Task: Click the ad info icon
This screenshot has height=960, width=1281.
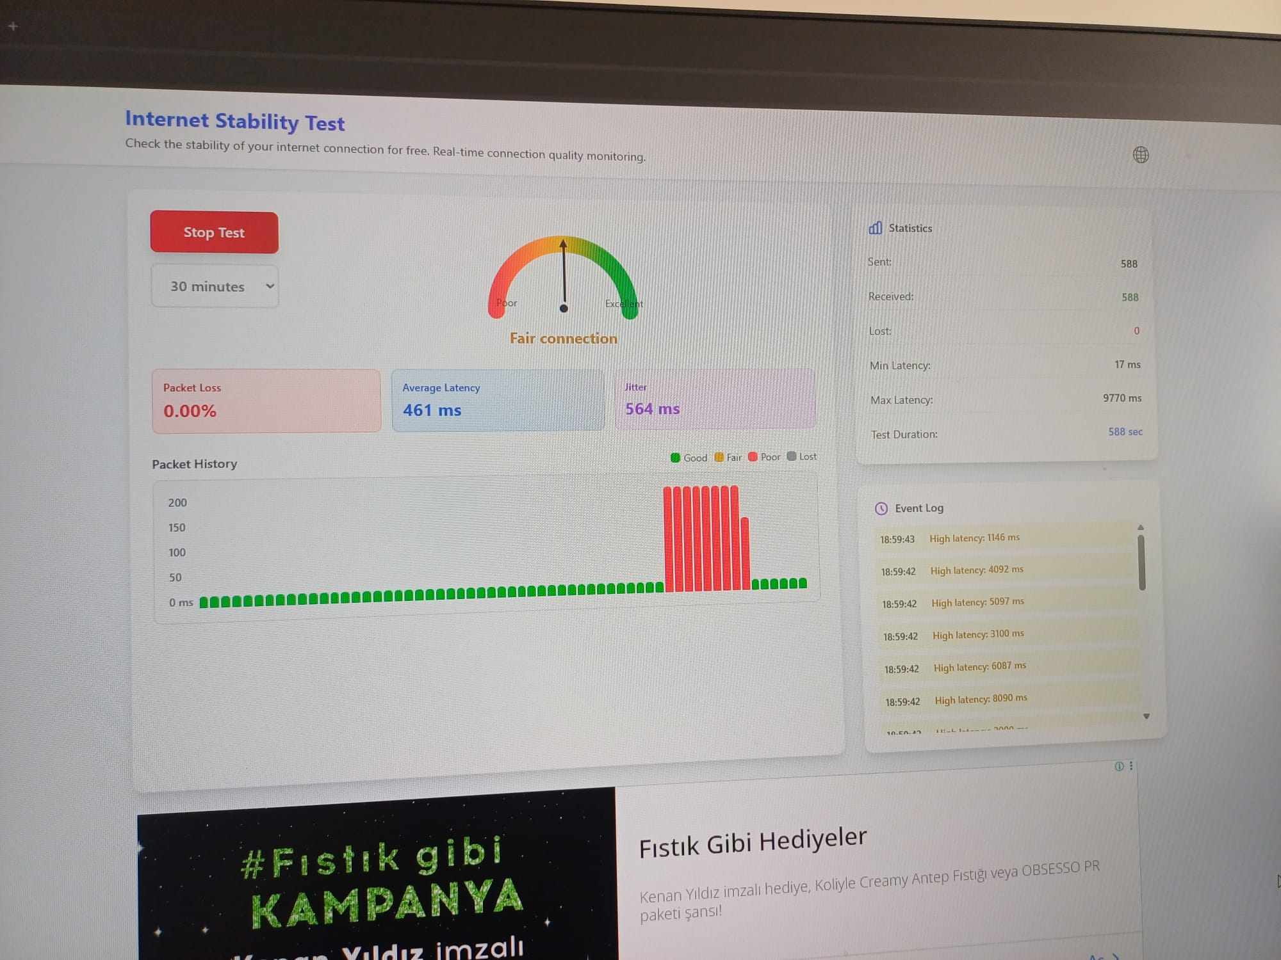Action: [1119, 766]
